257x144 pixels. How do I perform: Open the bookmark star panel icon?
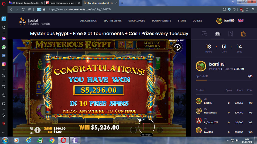click(x=231, y=34)
